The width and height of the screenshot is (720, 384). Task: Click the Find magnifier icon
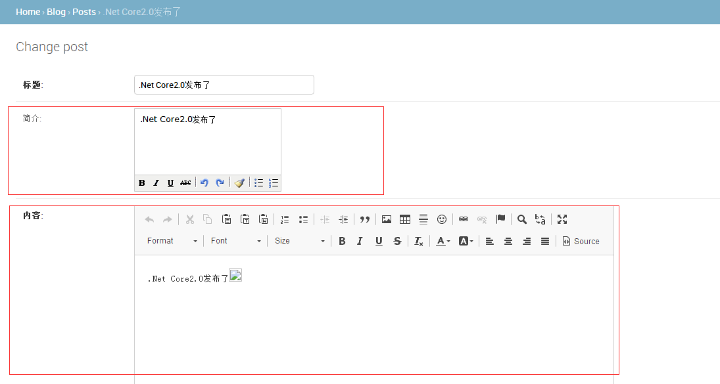[x=521, y=219]
